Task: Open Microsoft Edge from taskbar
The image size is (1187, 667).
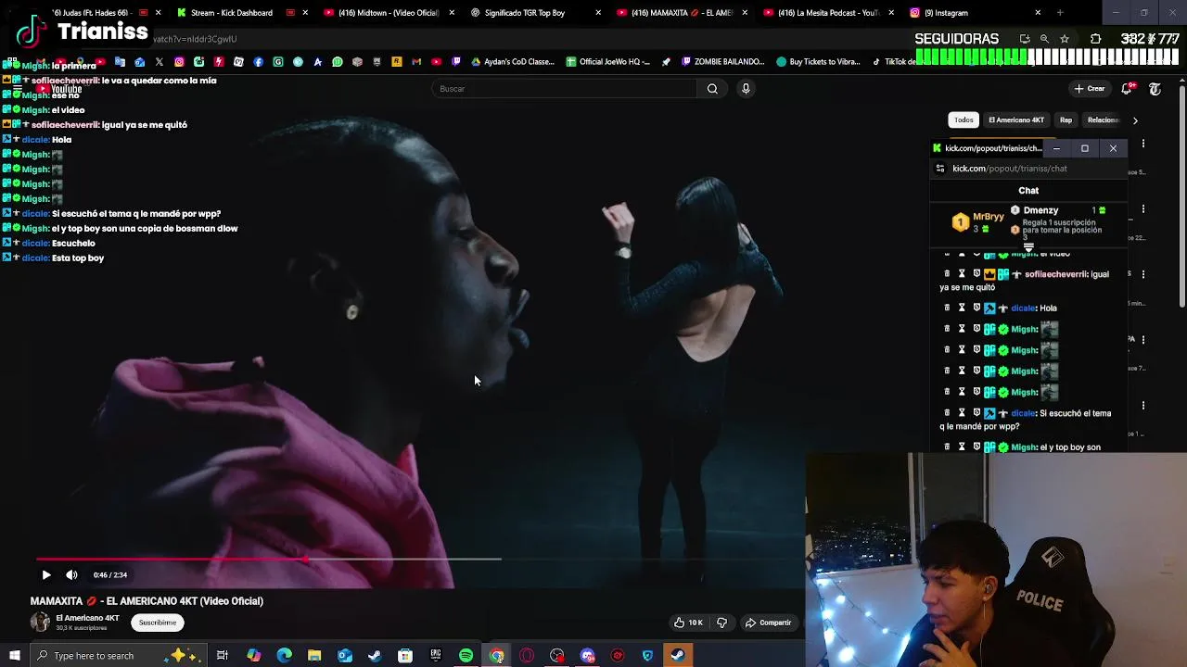Action: (x=284, y=656)
